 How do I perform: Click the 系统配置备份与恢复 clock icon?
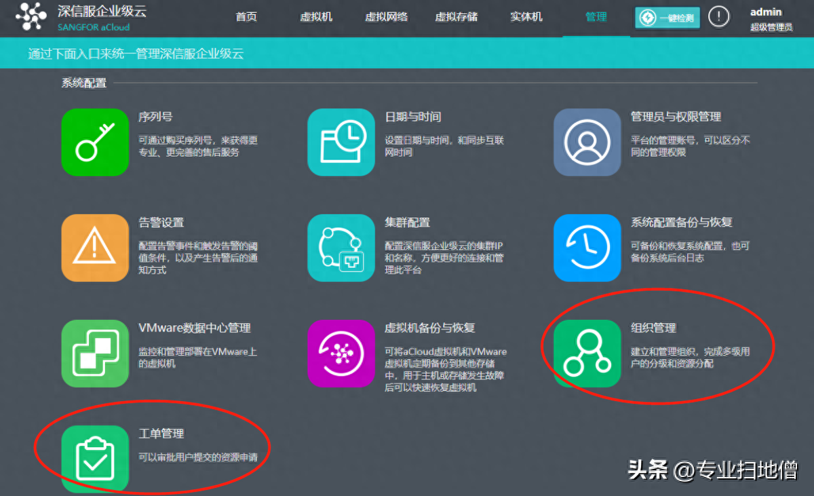586,248
